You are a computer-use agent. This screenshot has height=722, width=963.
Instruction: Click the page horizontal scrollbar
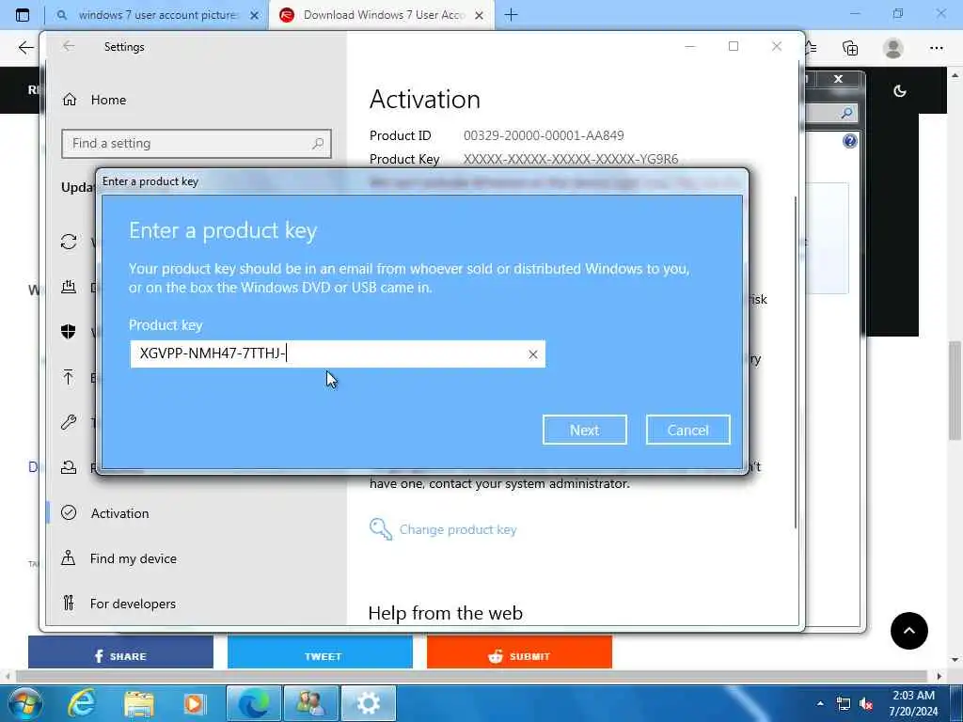click(472, 676)
